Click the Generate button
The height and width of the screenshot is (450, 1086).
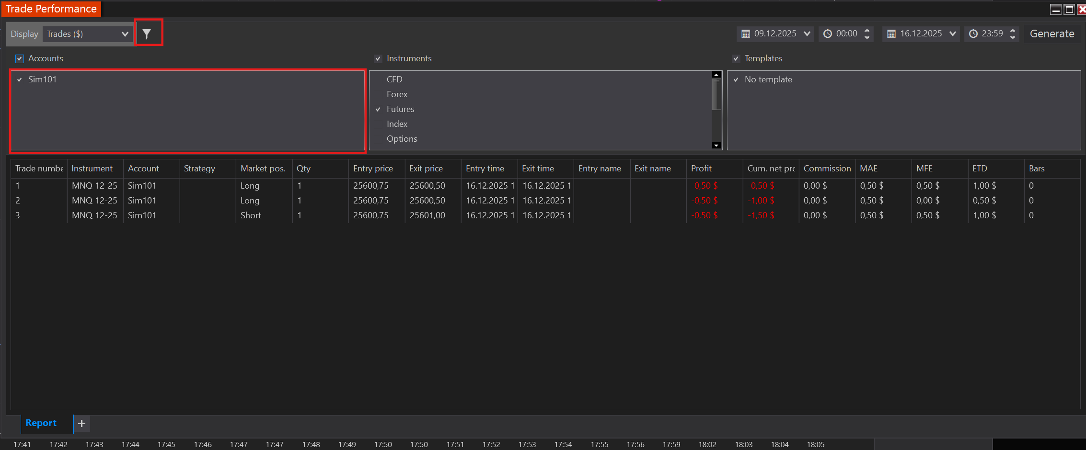(1052, 34)
